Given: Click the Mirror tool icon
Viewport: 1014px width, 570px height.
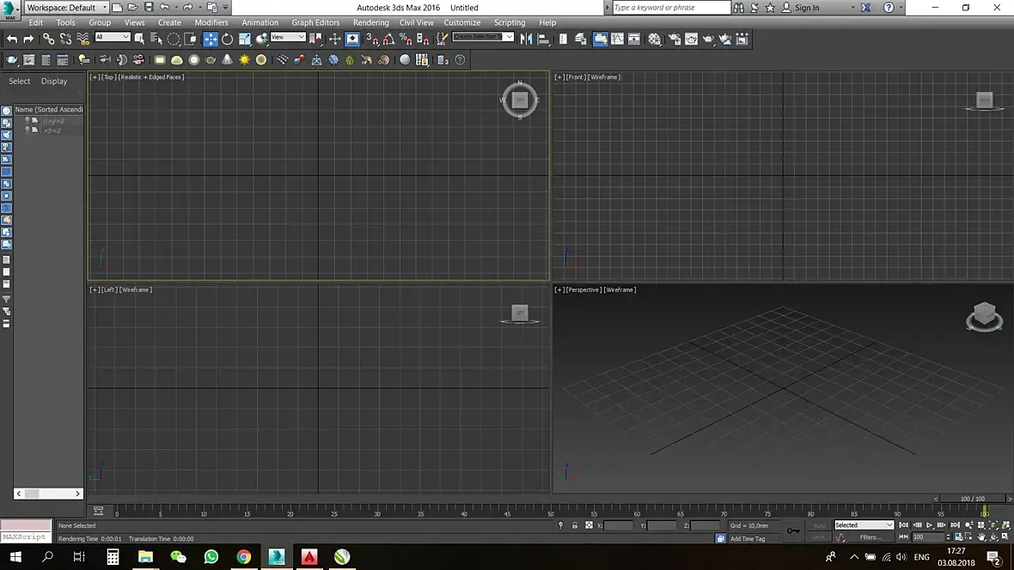Looking at the screenshot, I should coord(527,39).
